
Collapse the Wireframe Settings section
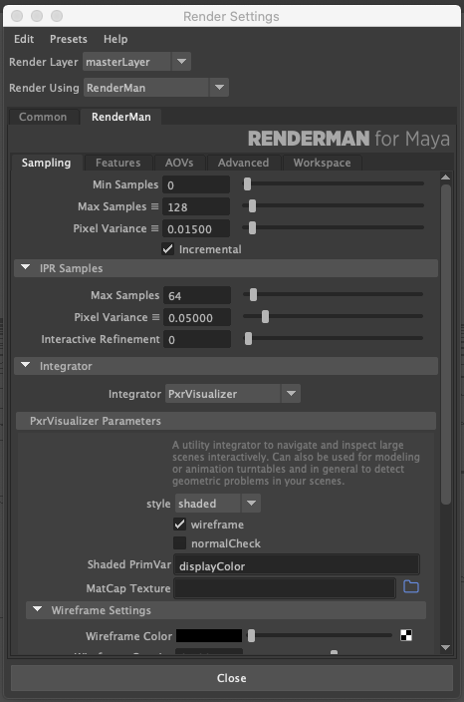click(37, 610)
